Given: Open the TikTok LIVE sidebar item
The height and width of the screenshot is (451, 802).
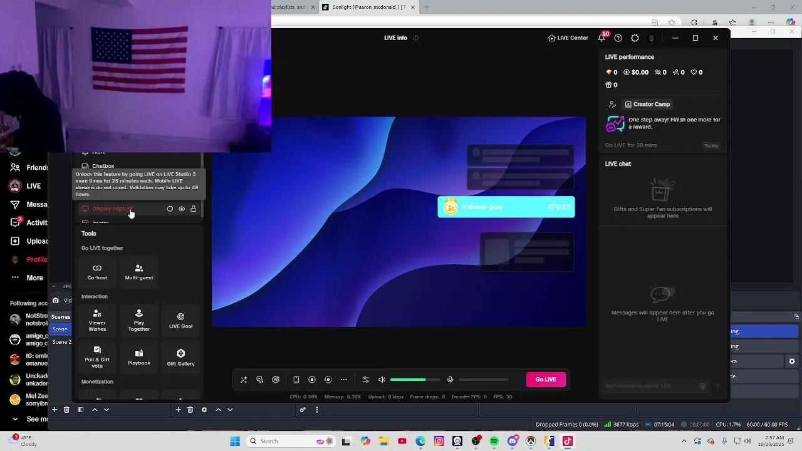Looking at the screenshot, I should 25,186.
